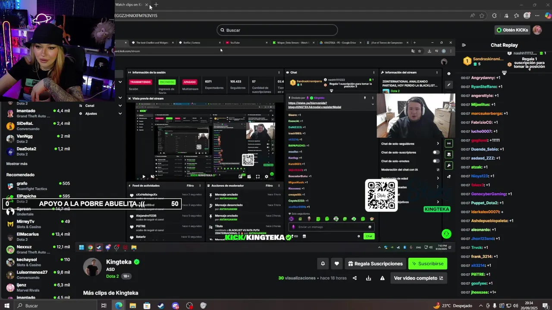
Task: Open new browser tab with plus icon
Action: 156,5
